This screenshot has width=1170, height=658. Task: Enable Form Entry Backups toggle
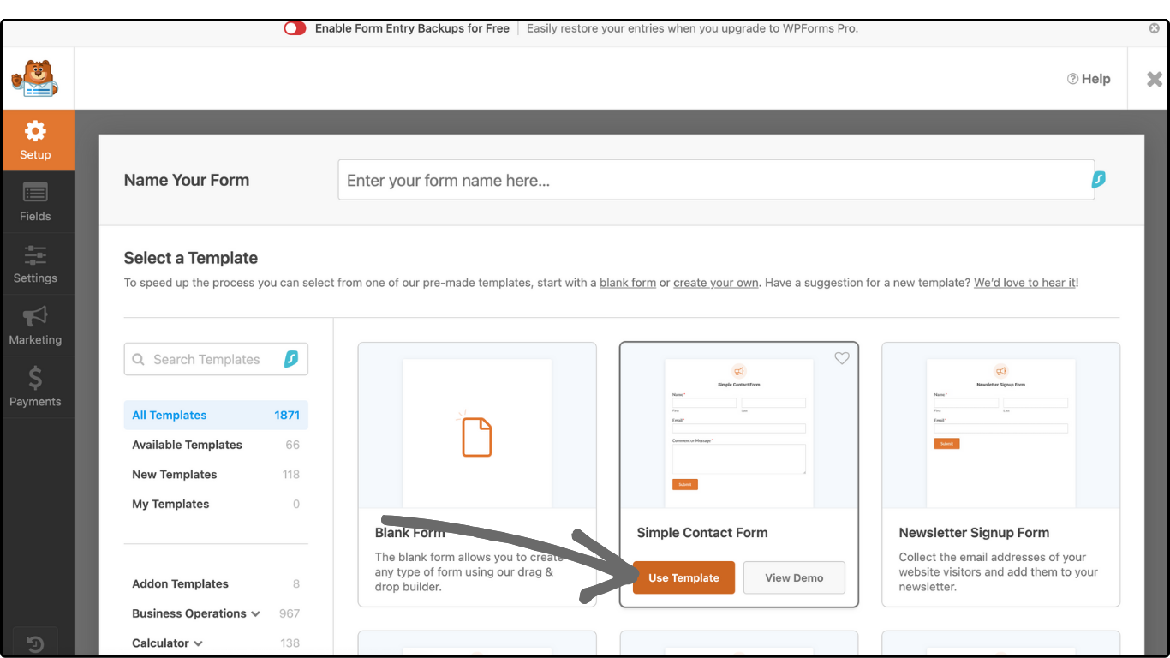295,27
